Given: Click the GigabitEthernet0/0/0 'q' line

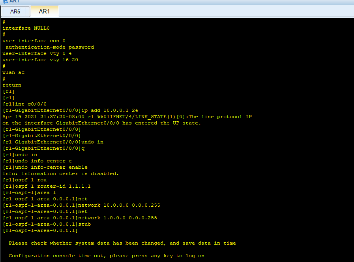Looking at the screenshot, I should click(x=43, y=149).
